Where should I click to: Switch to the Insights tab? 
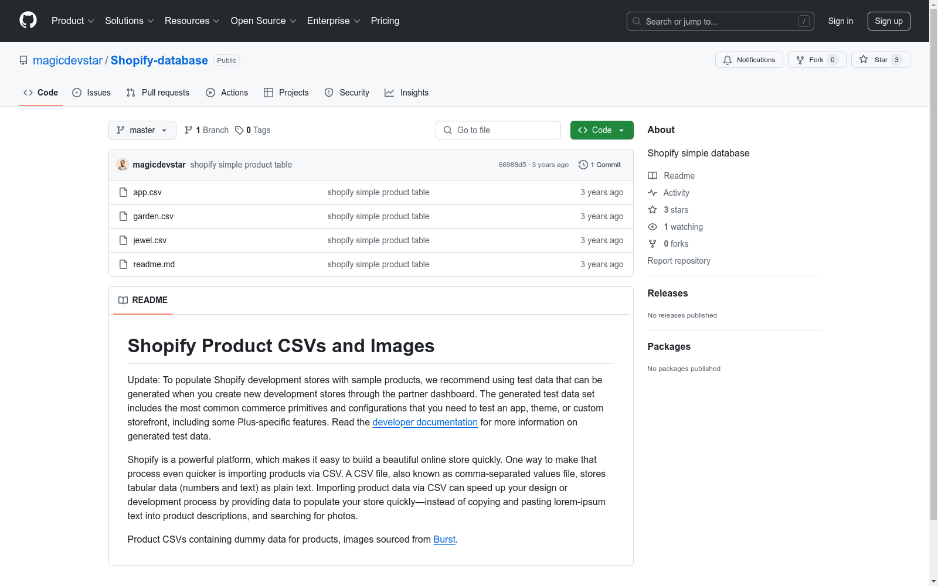tap(407, 93)
